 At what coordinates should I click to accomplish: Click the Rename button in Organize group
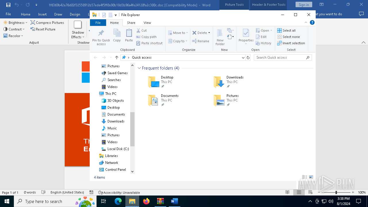[201, 41]
